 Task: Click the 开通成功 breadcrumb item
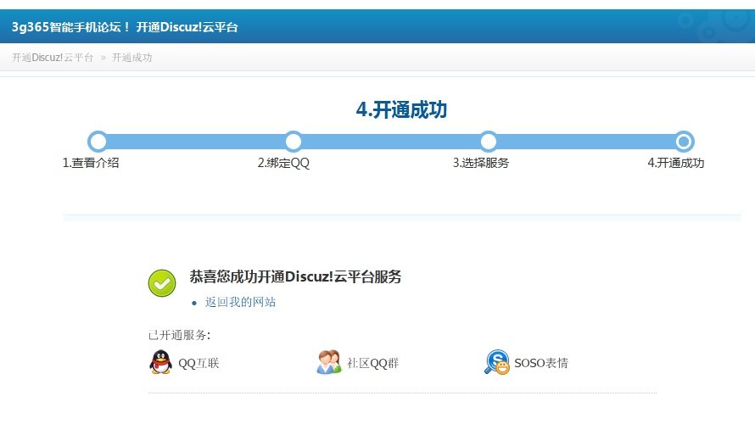pyautogui.click(x=132, y=58)
